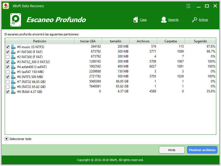Image resolution: width=221 pixels, height=166 pixels.
Task: Open the Activar activation link
Action: 203,20
